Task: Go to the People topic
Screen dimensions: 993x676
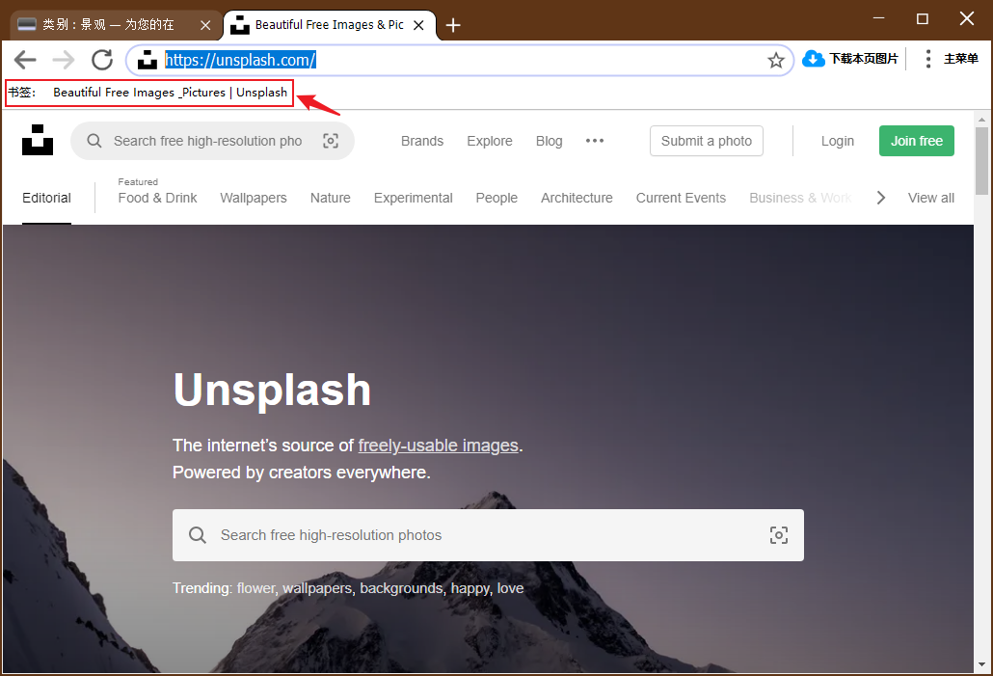Action: tap(496, 198)
